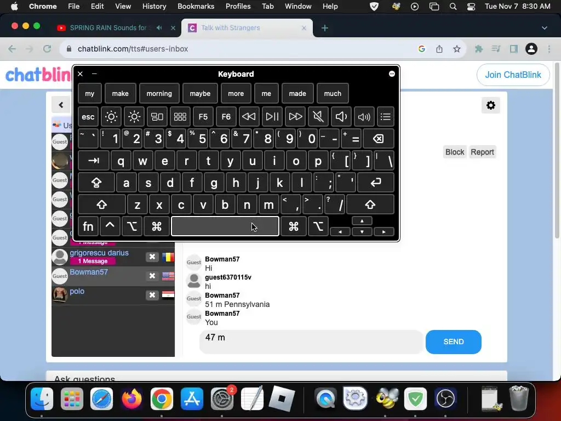The width and height of the screenshot is (561, 421).
Task: Click the play/pause media key
Action: pos(272,116)
